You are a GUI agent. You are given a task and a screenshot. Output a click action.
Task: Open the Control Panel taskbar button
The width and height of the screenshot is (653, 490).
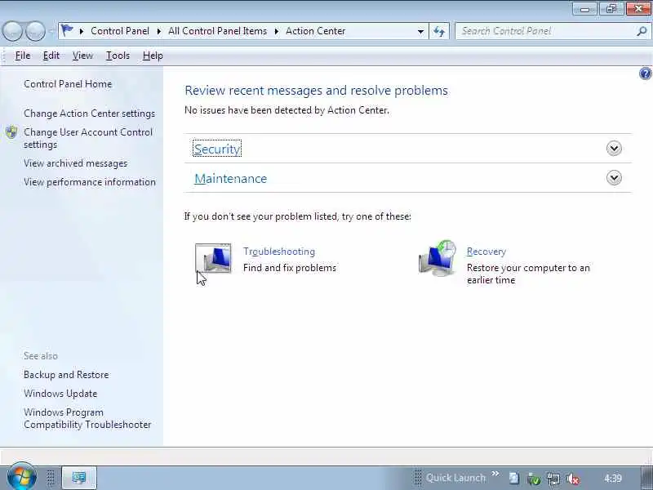(x=79, y=477)
